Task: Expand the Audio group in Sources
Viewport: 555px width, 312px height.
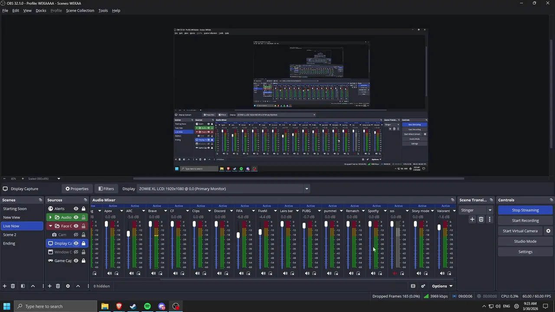Action: [50, 218]
